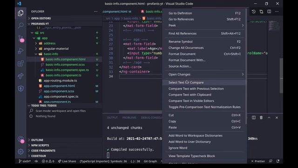Split the editor right
The width and height of the screenshot is (298, 168).
pyautogui.click(x=269, y=12)
